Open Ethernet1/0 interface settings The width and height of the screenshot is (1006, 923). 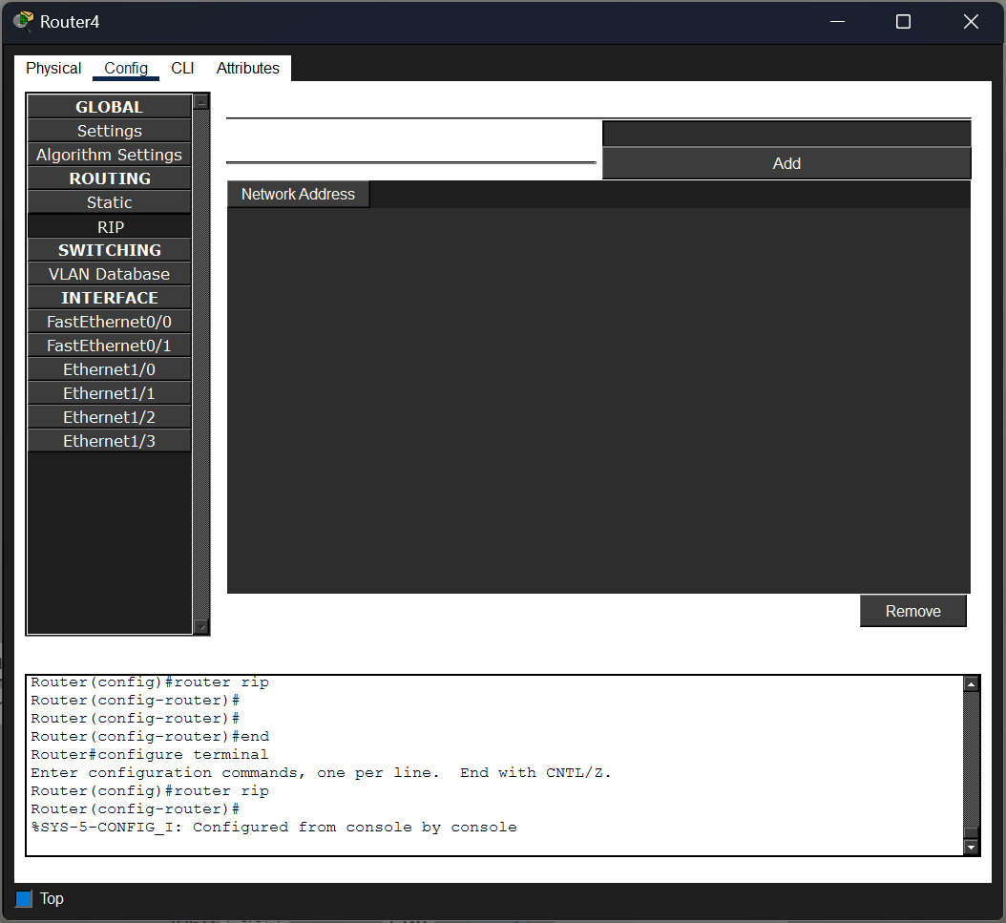coord(109,369)
